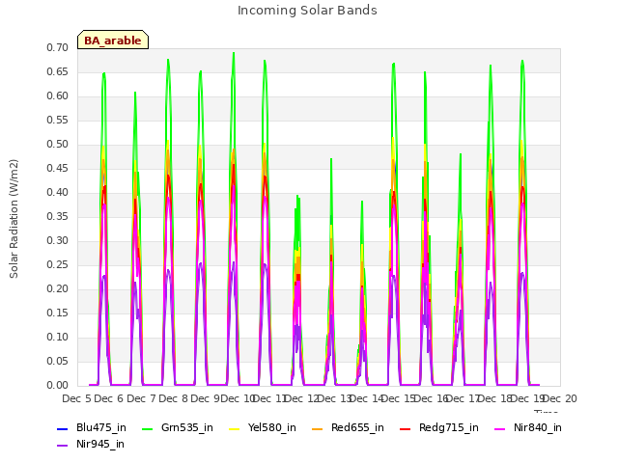
Task: Click the orange Red655_in legend swatch
Action: point(317,428)
